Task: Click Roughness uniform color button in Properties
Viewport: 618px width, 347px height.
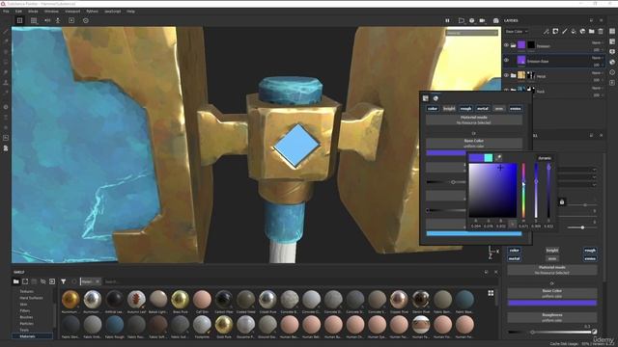Action: click(551, 317)
